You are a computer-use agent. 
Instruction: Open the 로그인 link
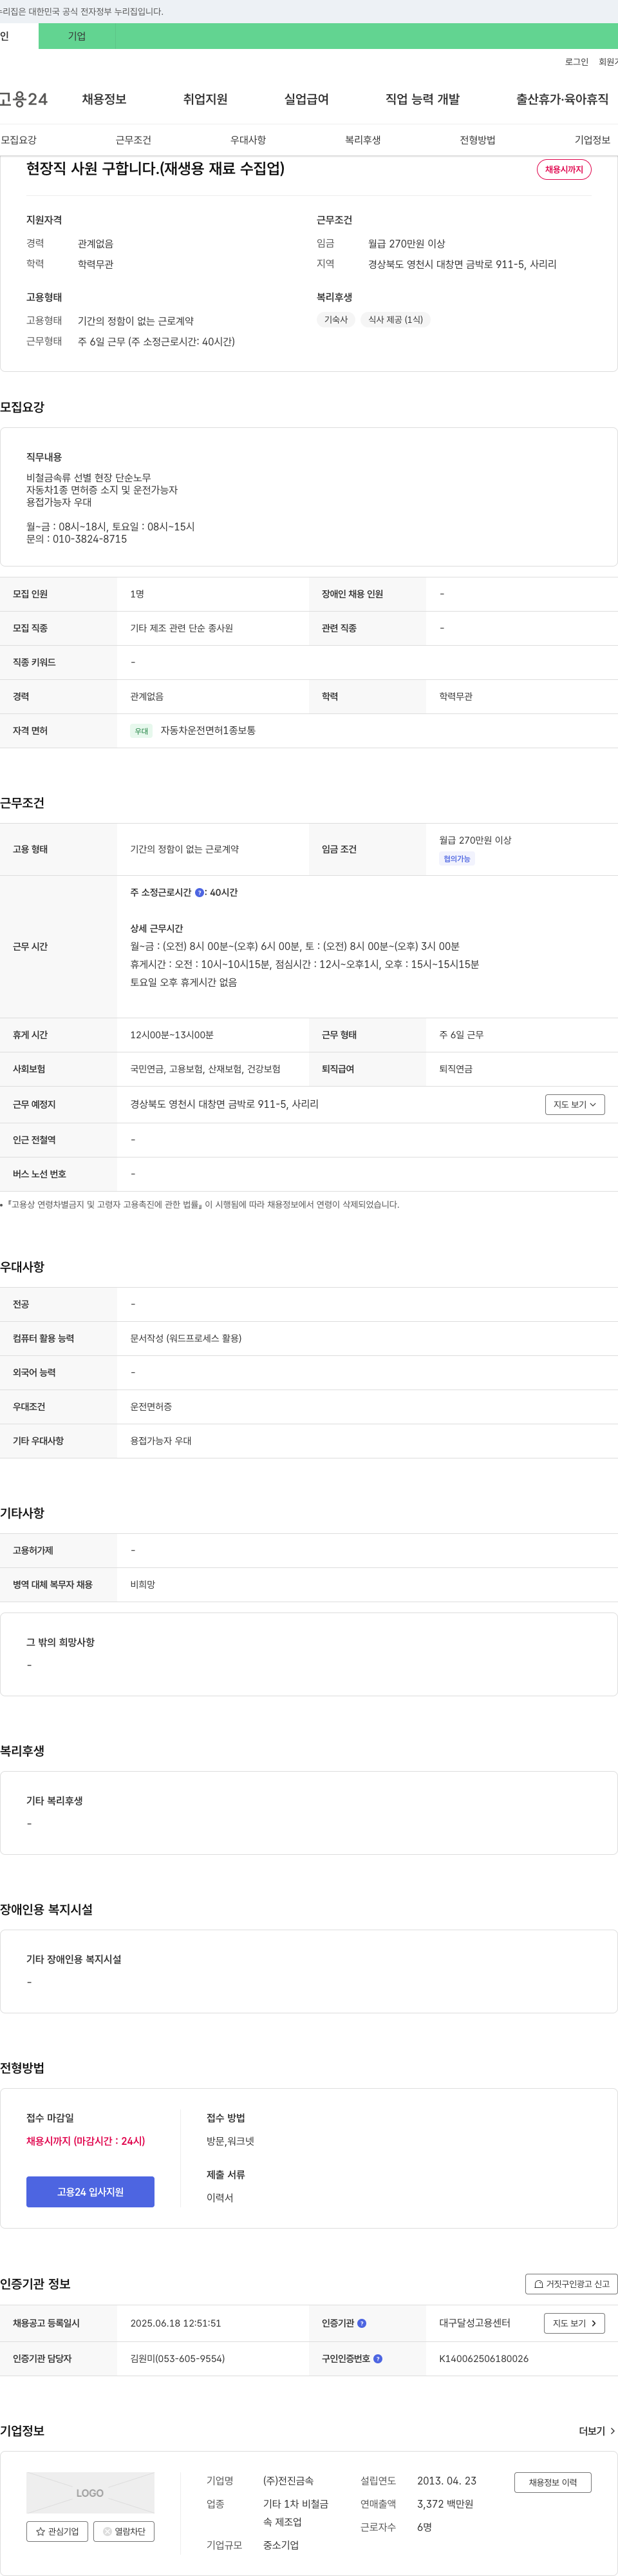(x=576, y=62)
